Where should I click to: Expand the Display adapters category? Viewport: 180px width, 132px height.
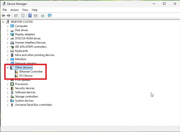click(8, 34)
